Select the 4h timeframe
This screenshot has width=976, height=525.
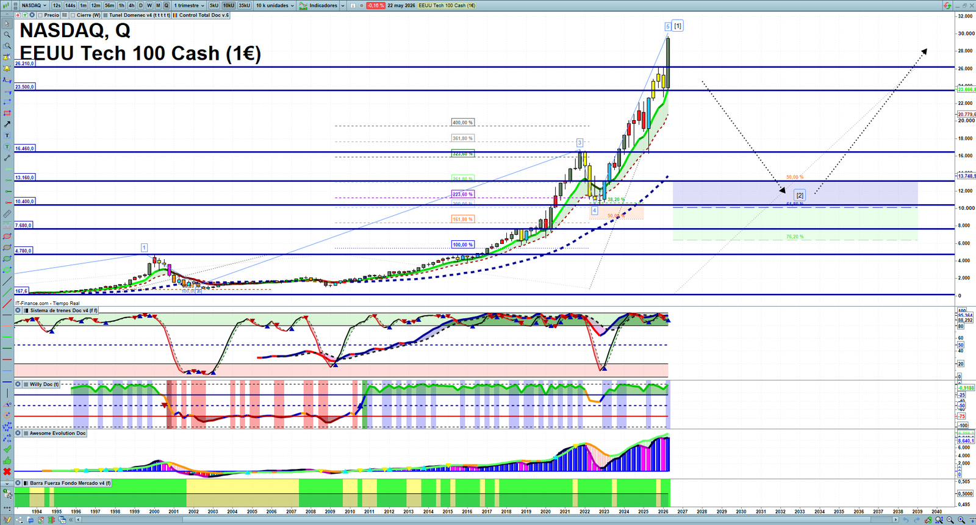[131, 5]
